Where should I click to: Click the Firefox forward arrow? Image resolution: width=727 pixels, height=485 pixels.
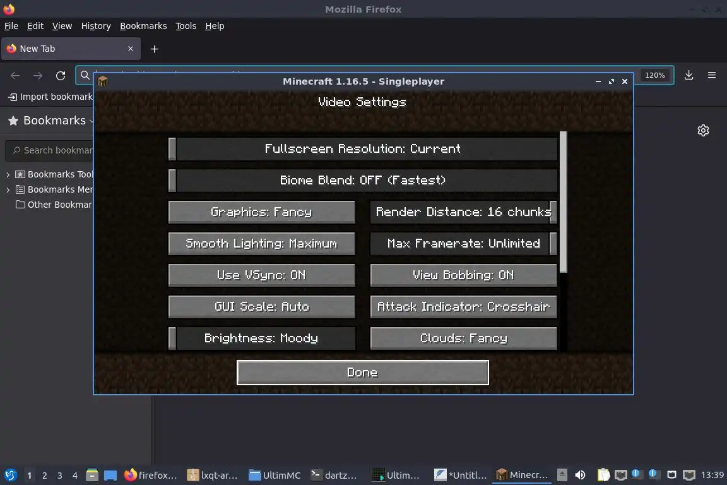38,76
